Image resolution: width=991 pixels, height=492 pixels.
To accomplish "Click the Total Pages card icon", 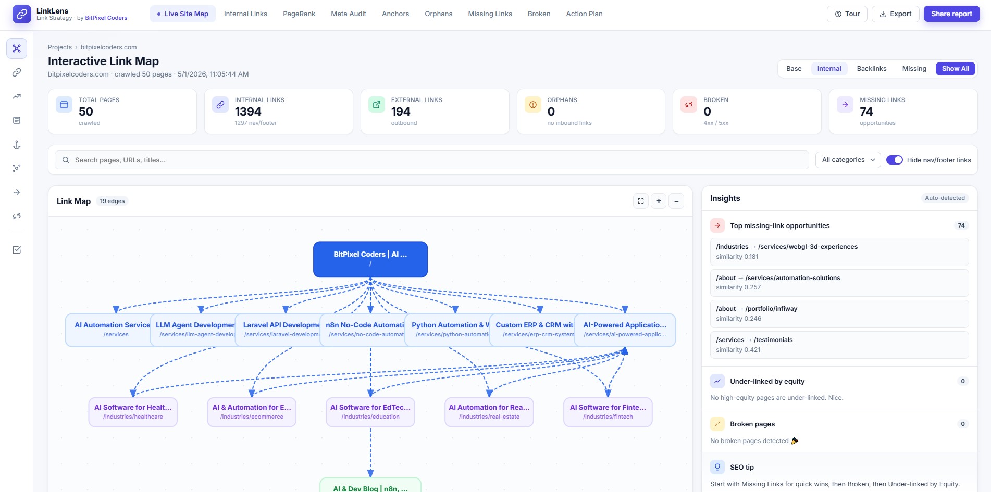I will [64, 105].
